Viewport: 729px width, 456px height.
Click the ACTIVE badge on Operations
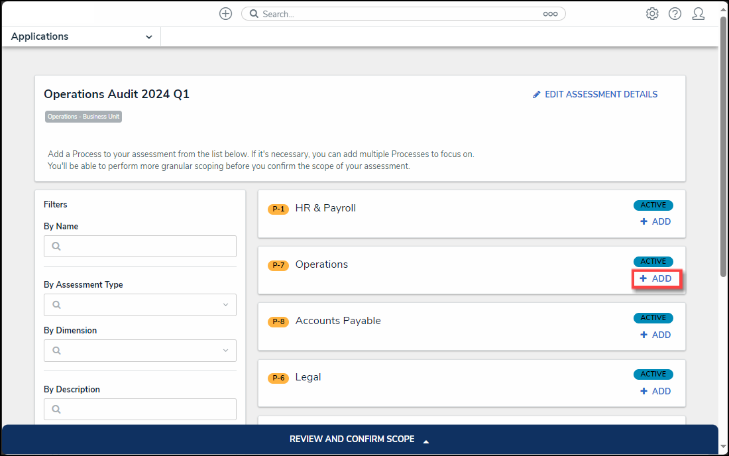(x=653, y=261)
